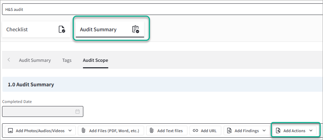Click the calendar icon in Completed Date

click(x=78, y=111)
